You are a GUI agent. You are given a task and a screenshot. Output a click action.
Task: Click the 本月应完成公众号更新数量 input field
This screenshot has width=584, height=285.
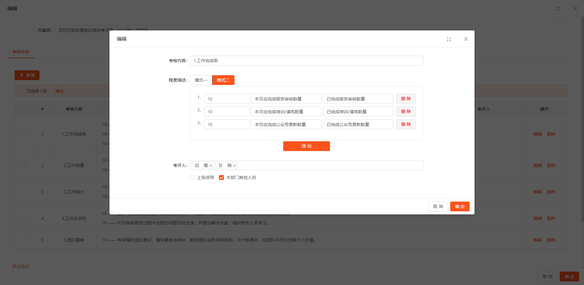coord(286,125)
